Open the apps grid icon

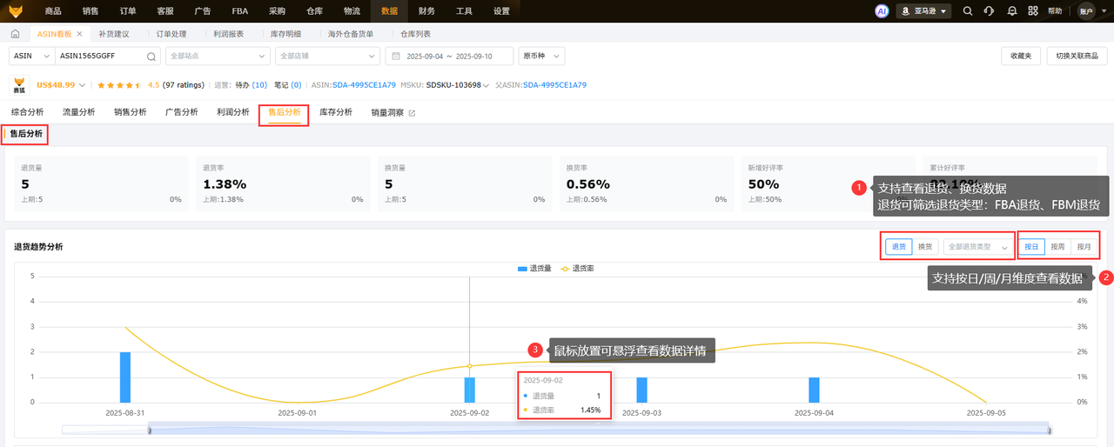click(1033, 11)
